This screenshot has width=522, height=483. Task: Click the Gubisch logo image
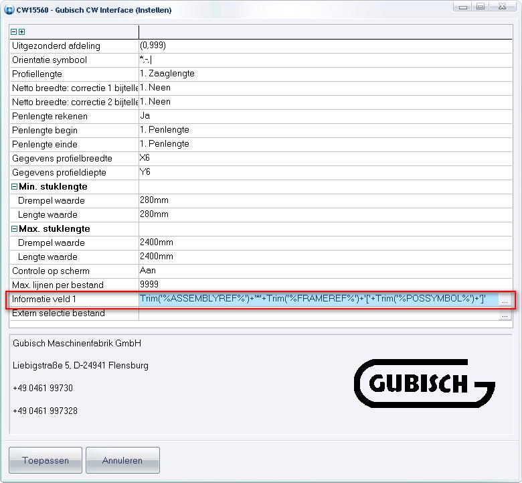point(424,383)
